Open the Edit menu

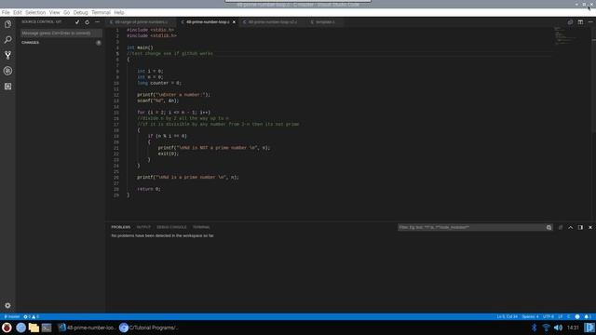coord(18,12)
